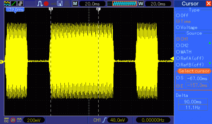The image size is (212, 124).
Task: Click the red circled 20 bandwidth icon
Action: (x=13, y=120)
